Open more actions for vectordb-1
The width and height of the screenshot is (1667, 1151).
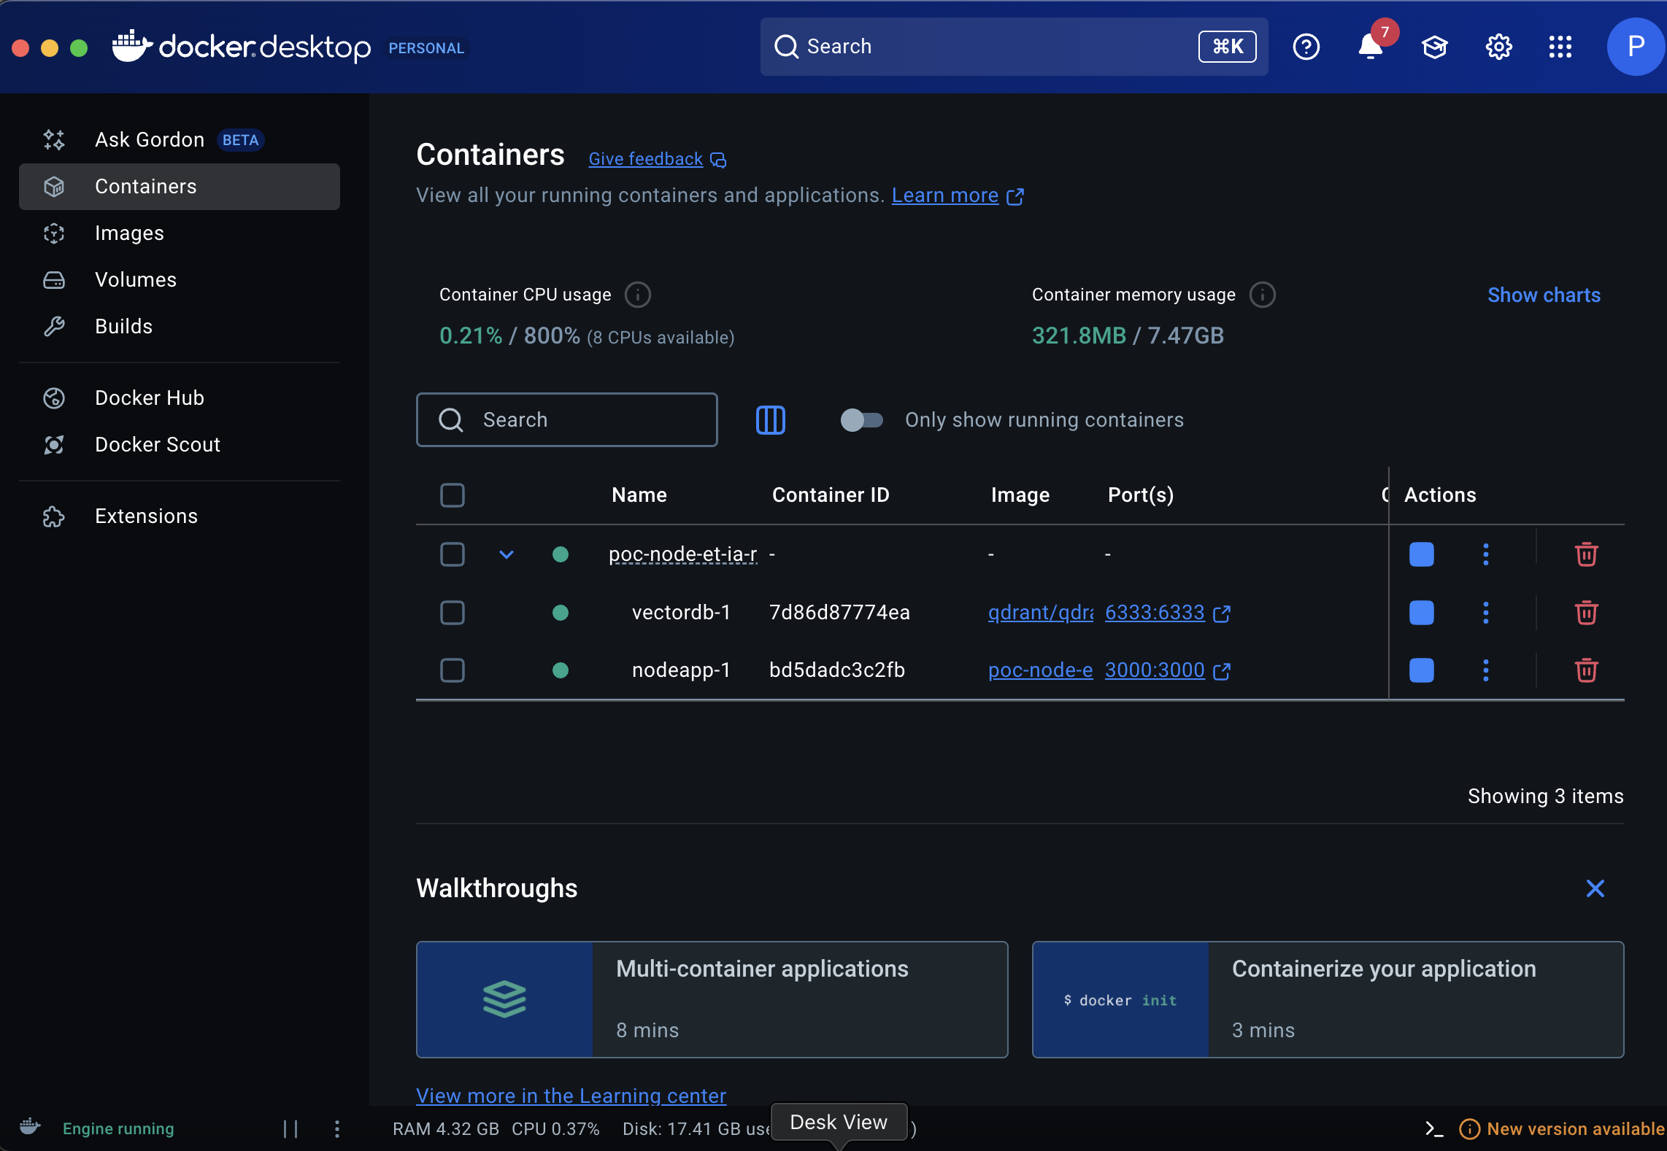[1485, 613]
